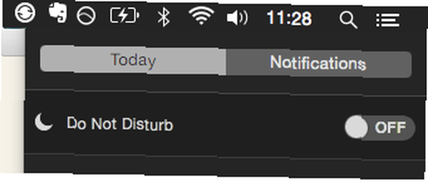Open the volume speaker menu
Image resolution: width=428 pixels, height=182 pixels.
tap(237, 18)
